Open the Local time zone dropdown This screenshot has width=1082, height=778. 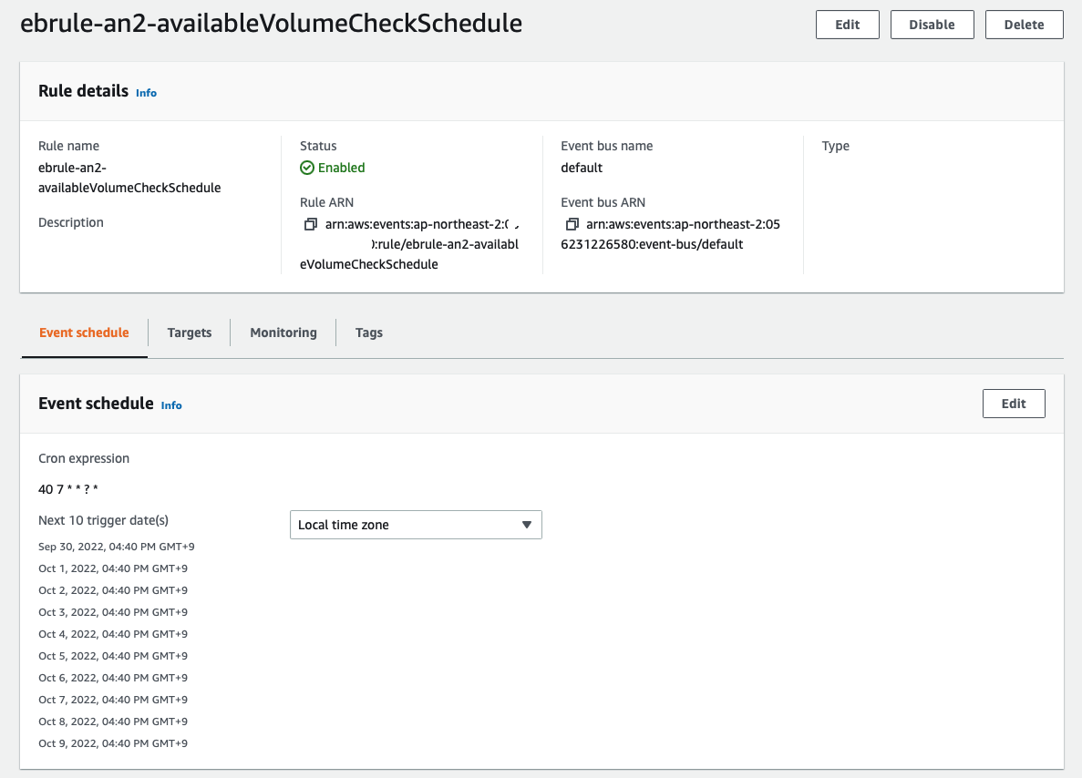pos(416,525)
